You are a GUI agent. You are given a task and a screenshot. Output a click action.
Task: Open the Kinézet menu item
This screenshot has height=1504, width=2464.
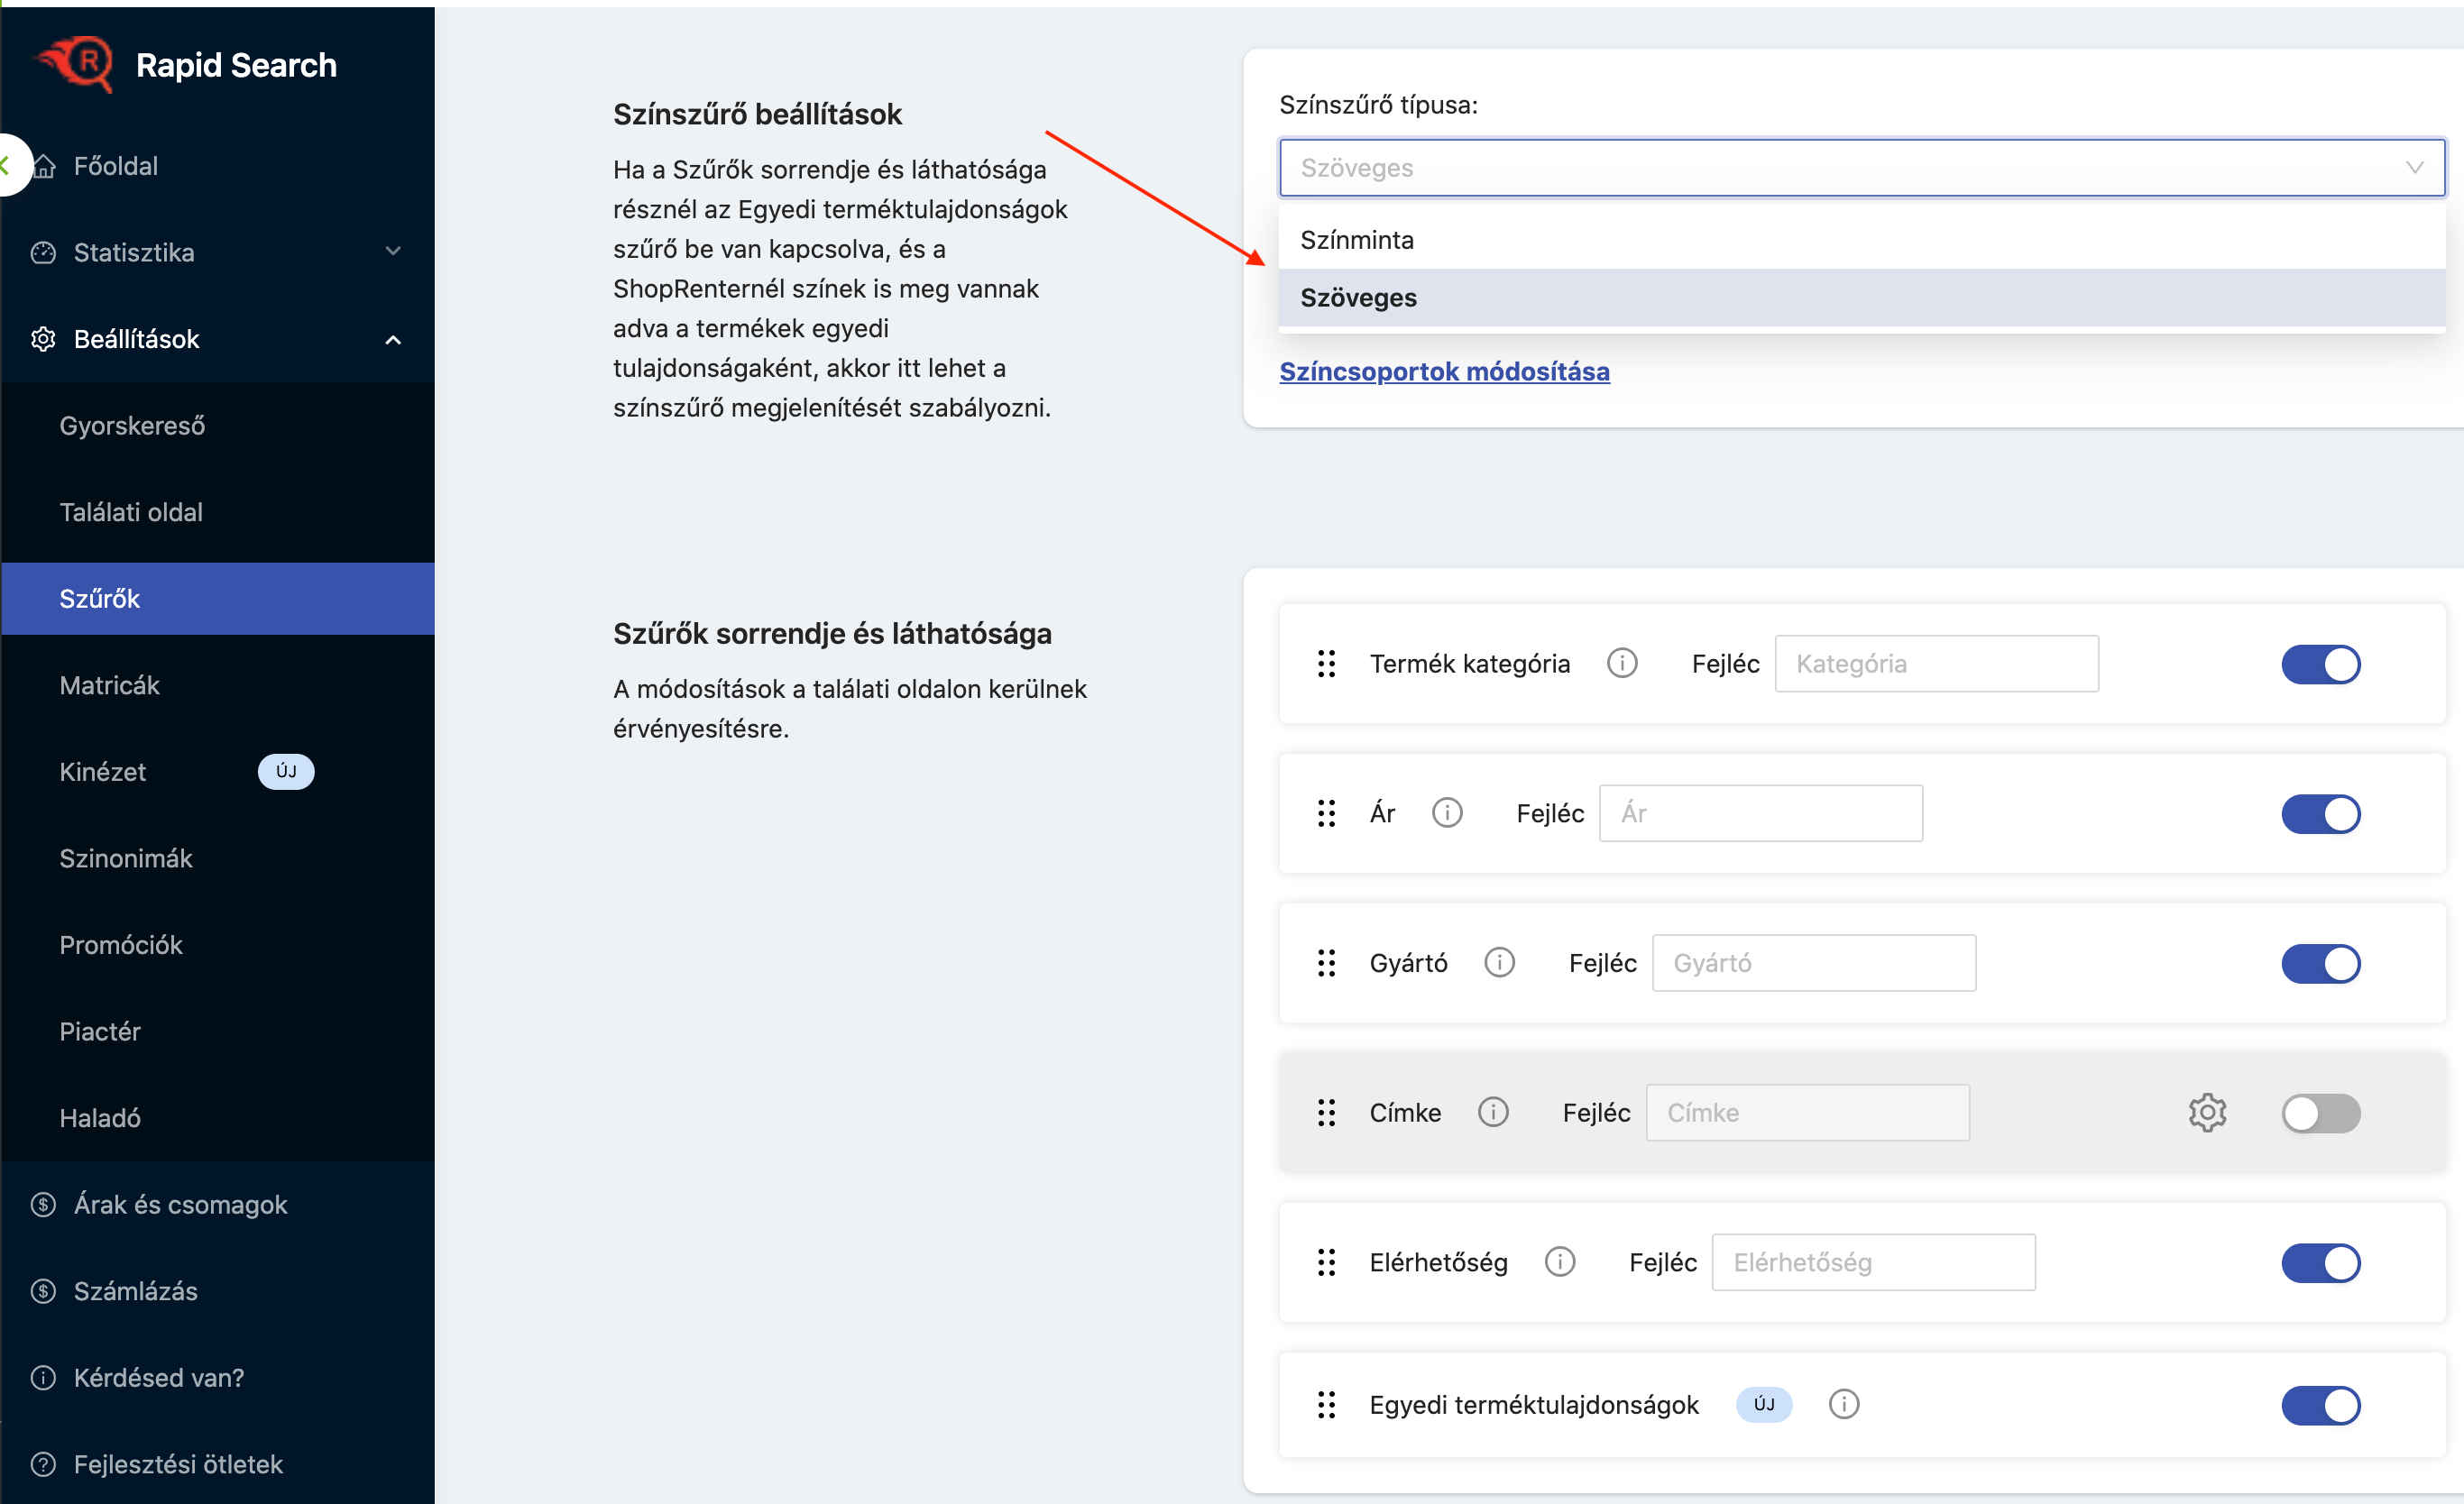[x=103, y=771]
